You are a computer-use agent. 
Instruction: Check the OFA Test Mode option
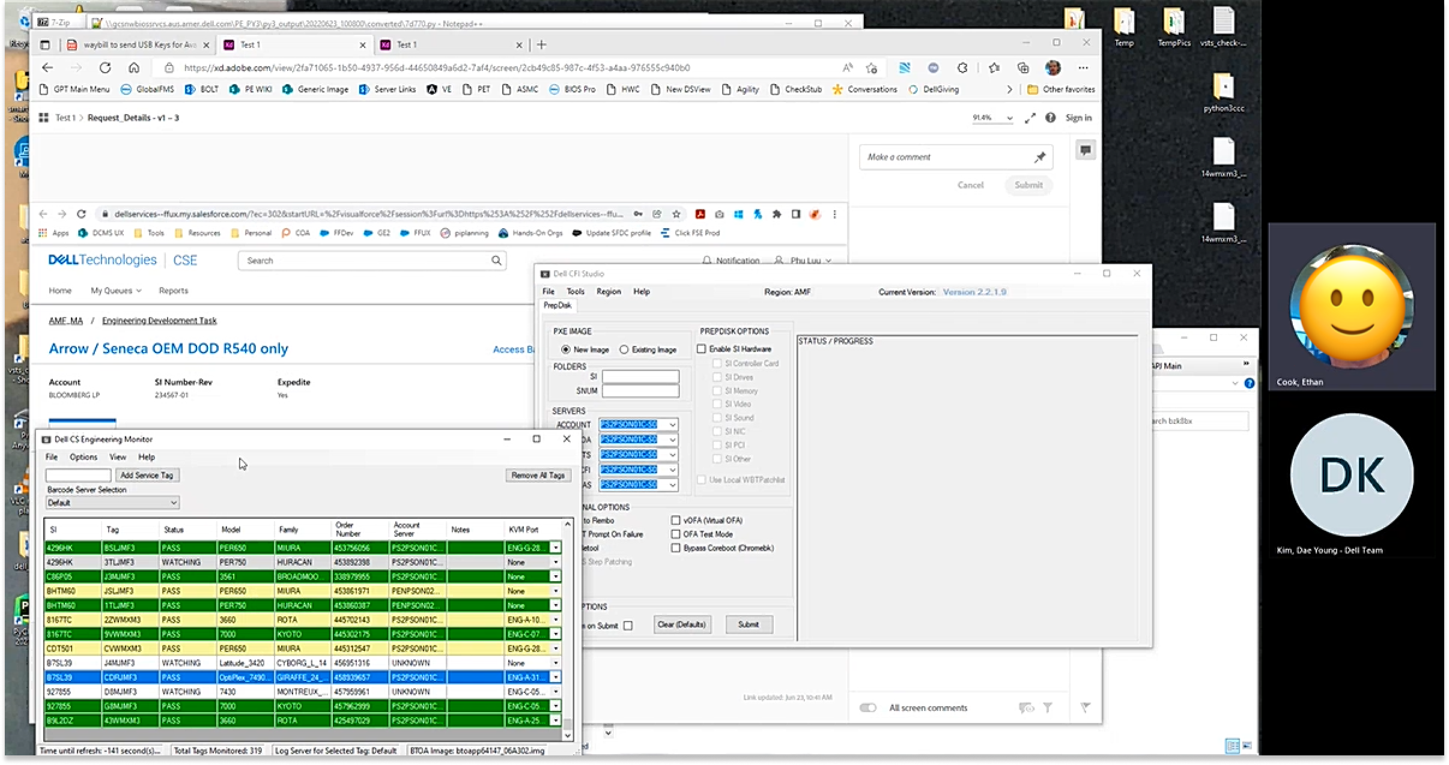pos(676,534)
